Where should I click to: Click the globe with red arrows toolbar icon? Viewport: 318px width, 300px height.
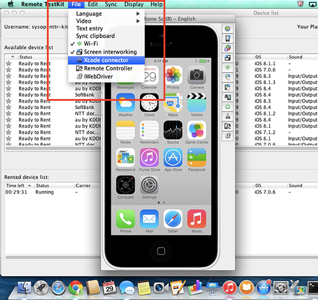(x=228, y=48)
